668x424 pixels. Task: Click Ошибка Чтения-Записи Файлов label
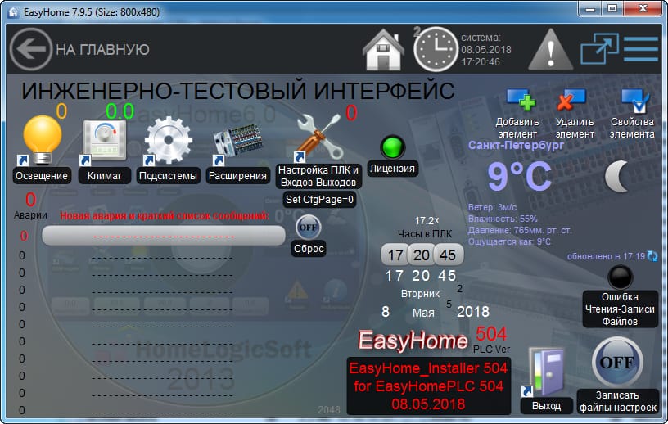tap(620, 309)
